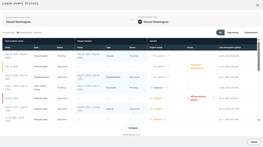Click the Projectworks user name Denzel Washington
This screenshot has width=263, height=147.
[156, 22]
